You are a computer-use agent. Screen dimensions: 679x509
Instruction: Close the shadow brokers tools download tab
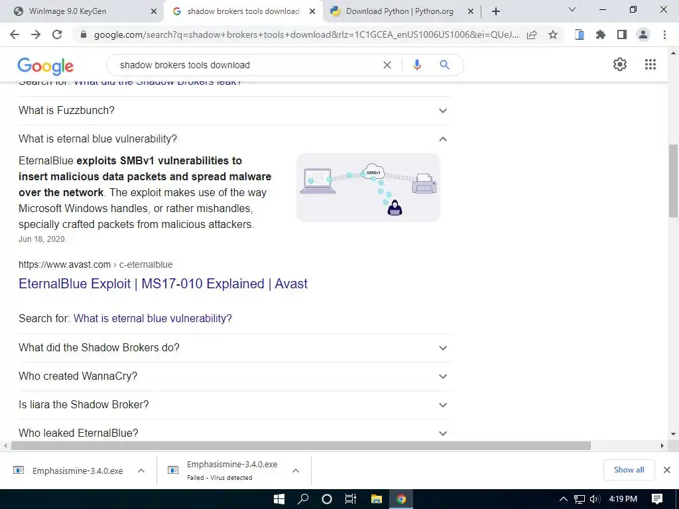(312, 11)
